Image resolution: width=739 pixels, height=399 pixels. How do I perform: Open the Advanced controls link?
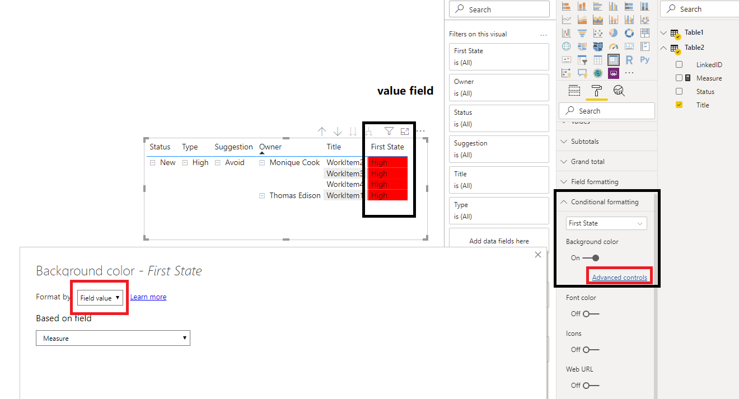tap(619, 278)
